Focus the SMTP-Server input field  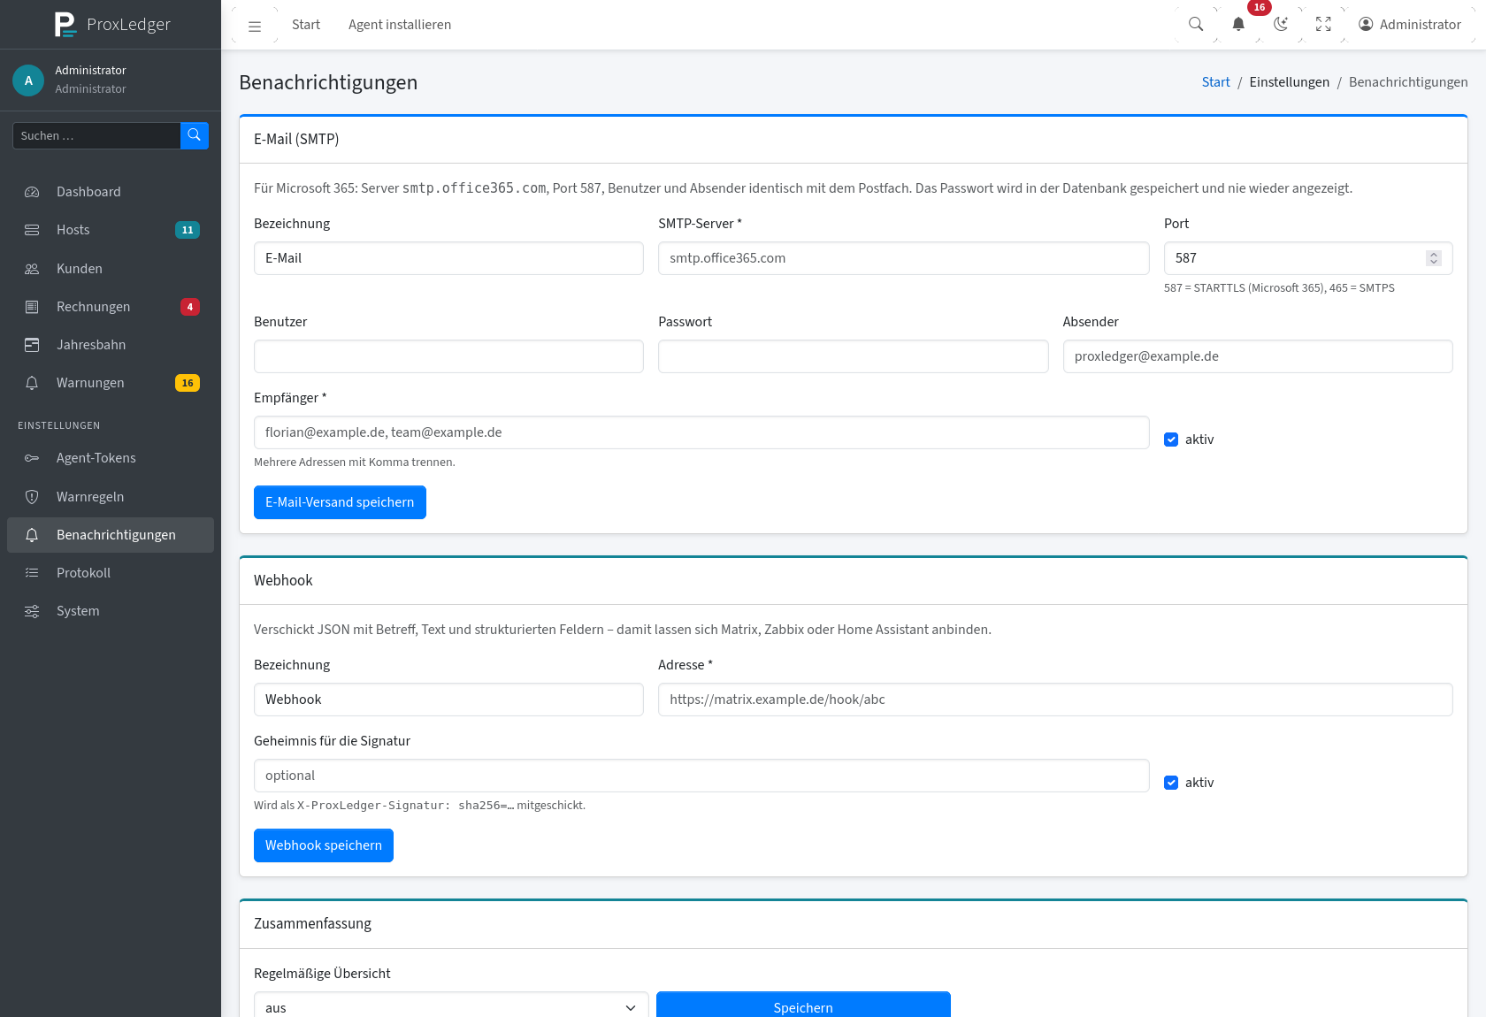(x=903, y=258)
